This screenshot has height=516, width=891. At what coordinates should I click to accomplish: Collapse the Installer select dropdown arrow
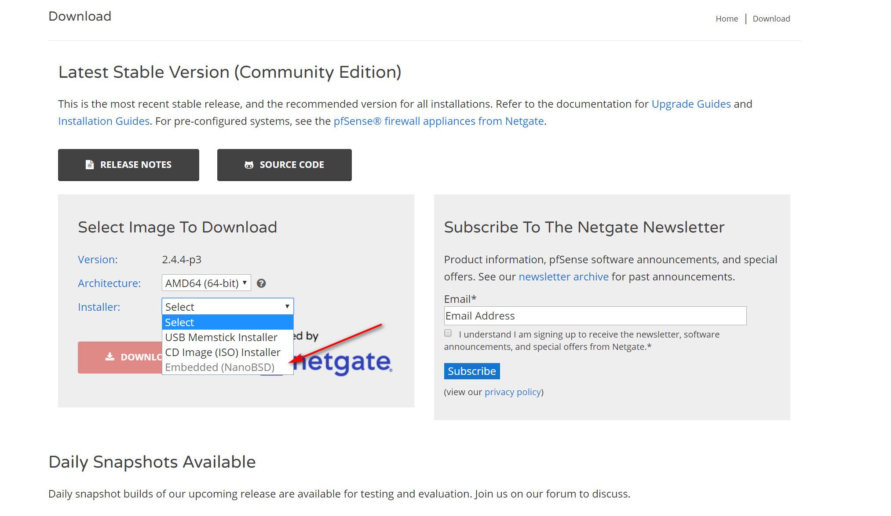click(287, 306)
